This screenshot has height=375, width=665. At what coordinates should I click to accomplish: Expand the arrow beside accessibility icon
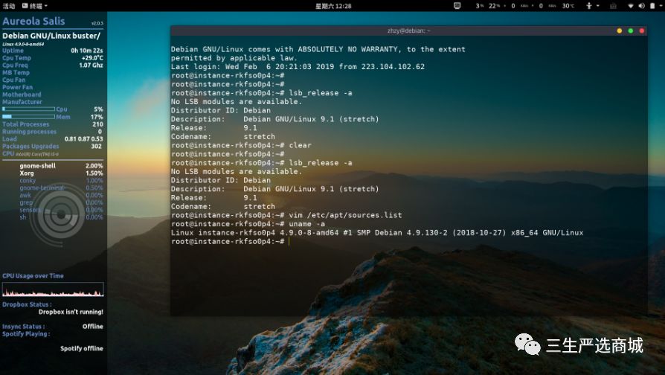[x=597, y=6]
